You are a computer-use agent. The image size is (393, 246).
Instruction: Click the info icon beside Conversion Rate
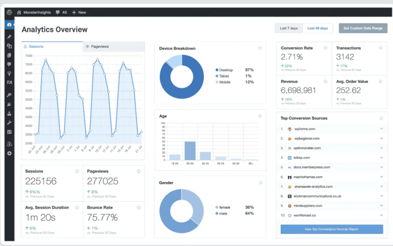tap(325, 48)
